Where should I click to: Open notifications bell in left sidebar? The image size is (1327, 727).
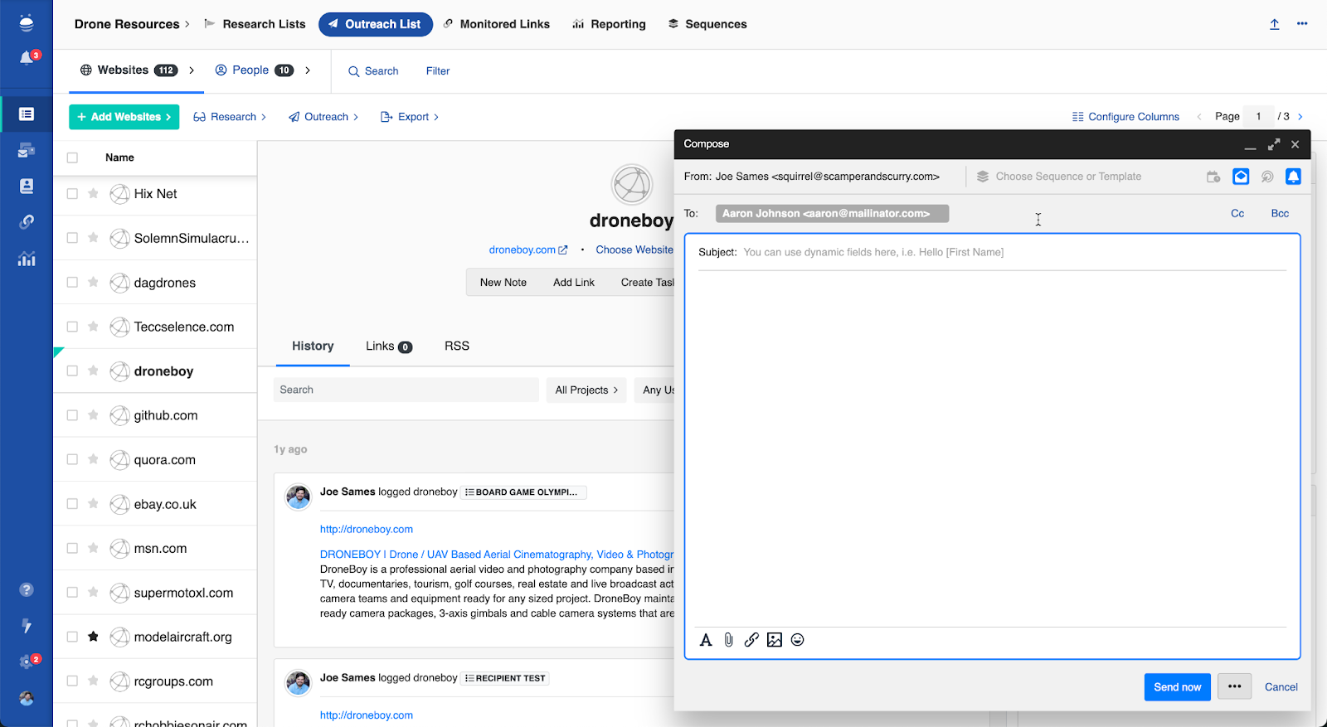[27, 58]
